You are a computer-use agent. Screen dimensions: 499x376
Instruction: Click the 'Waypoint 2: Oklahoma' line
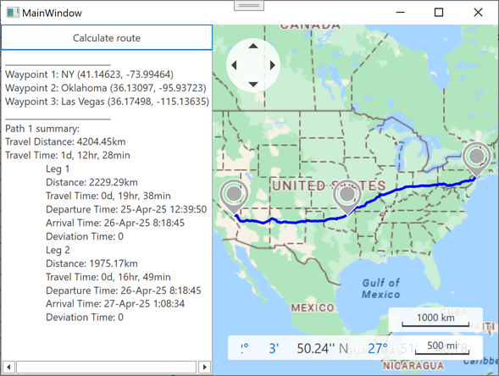pyautogui.click(x=106, y=88)
